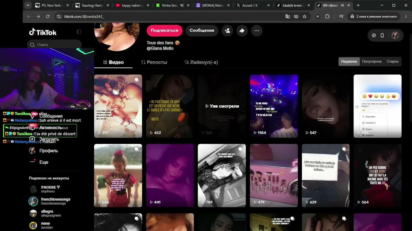This screenshot has width=412, height=231.
Task: Go forward to the next page
Action: (38, 16)
